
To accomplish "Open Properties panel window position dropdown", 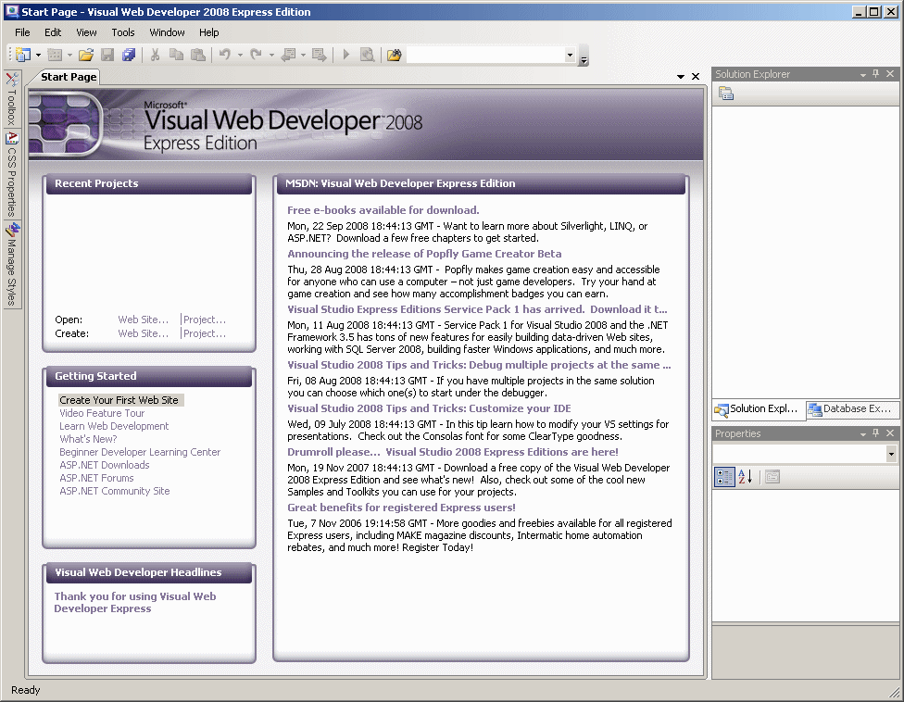I will [x=863, y=433].
